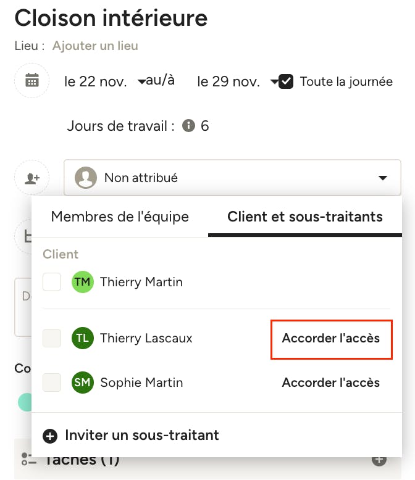The width and height of the screenshot is (415, 480).
Task: Click the Ajouter un lieu link
Action: pyautogui.click(x=95, y=46)
